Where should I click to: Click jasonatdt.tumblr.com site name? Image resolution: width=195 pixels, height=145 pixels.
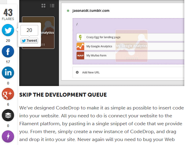(x=91, y=11)
